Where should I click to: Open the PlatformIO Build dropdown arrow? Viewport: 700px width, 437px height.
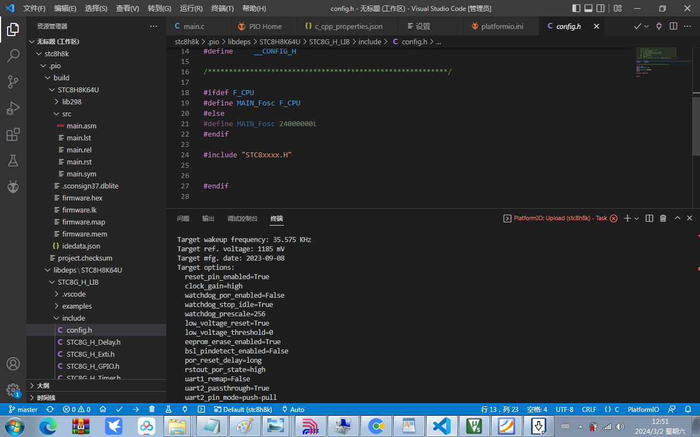pos(646,26)
